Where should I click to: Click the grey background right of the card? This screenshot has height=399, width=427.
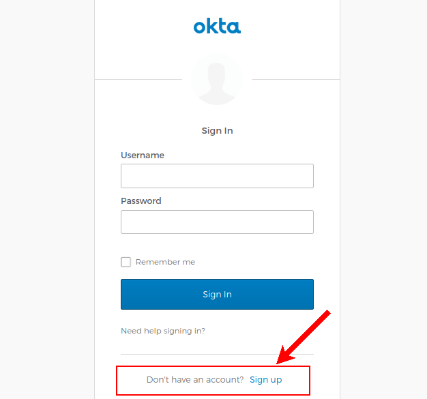point(383,205)
